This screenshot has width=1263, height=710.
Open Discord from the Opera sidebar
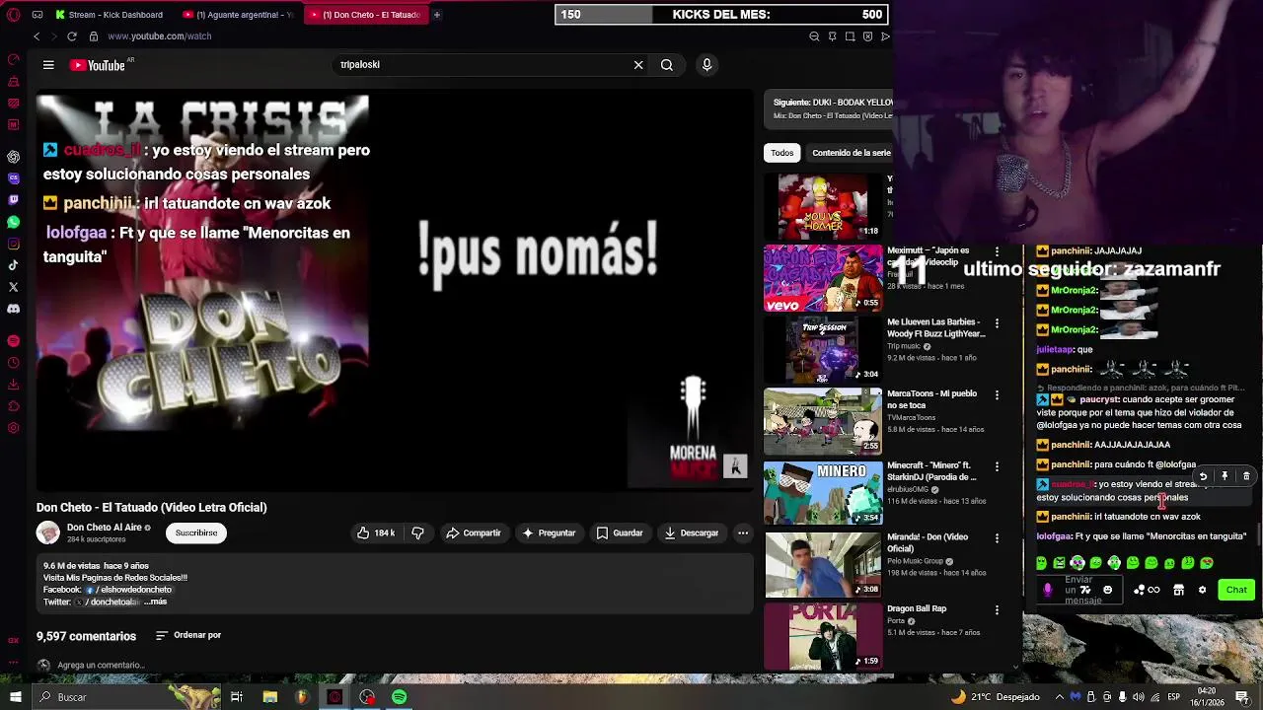pyautogui.click(x=13, y=309)
